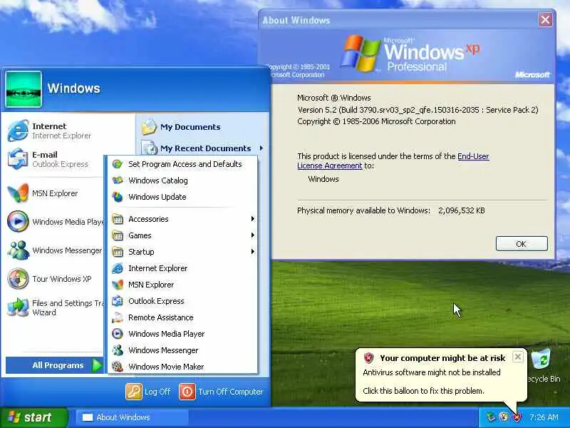The width and height of the screenshot is (570, 428).
Task: Select Windows Catalog menu entry text
Action: (158, 180)
